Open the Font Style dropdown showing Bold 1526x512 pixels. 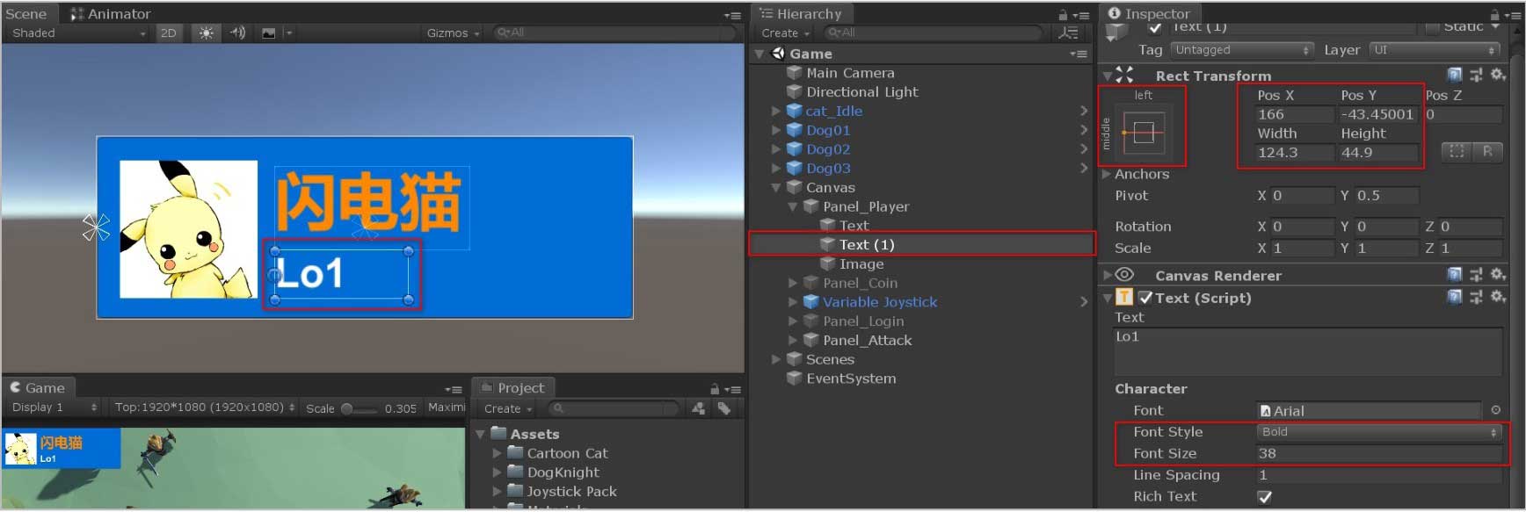coord(1378,432)
